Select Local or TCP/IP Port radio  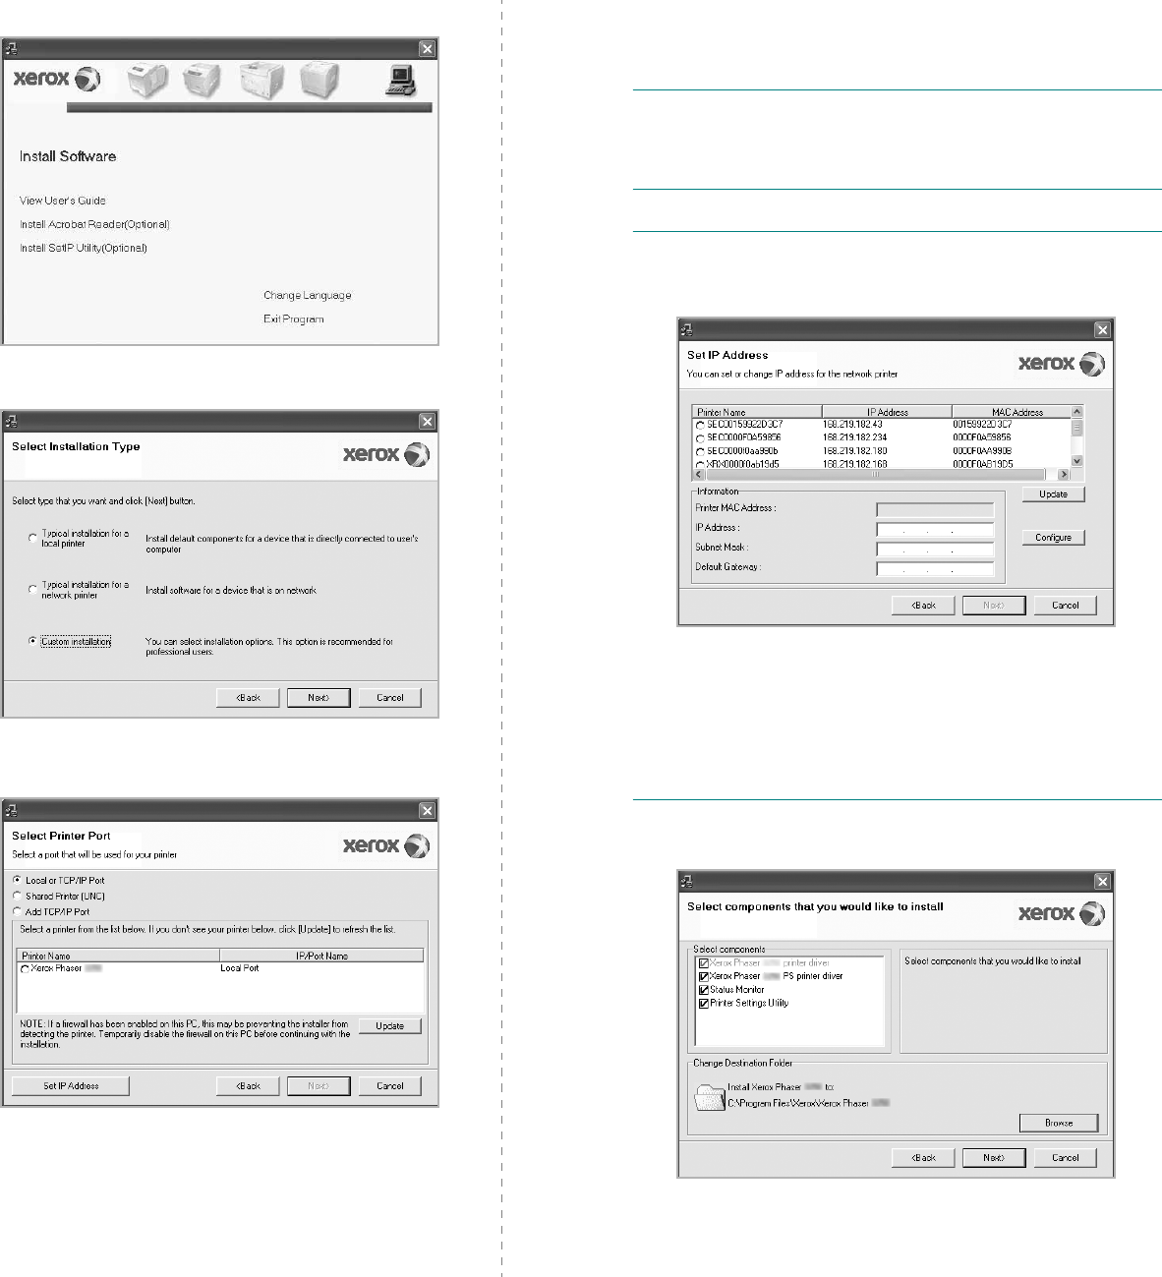tap(18, 880)
